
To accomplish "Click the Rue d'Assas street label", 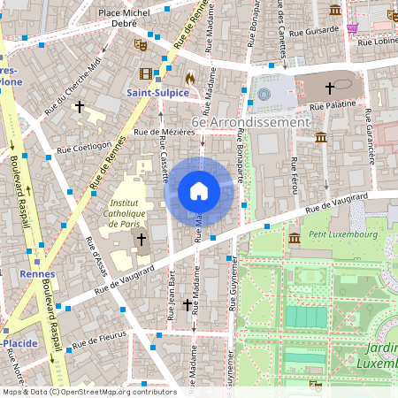I will [x=96, y=256].
